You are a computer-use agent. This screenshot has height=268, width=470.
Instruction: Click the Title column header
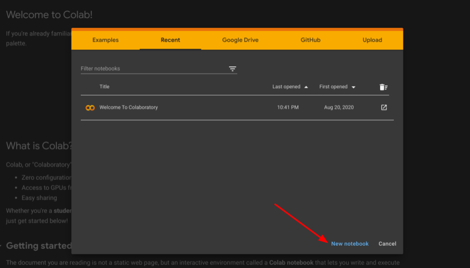click(x=104, y=87)
